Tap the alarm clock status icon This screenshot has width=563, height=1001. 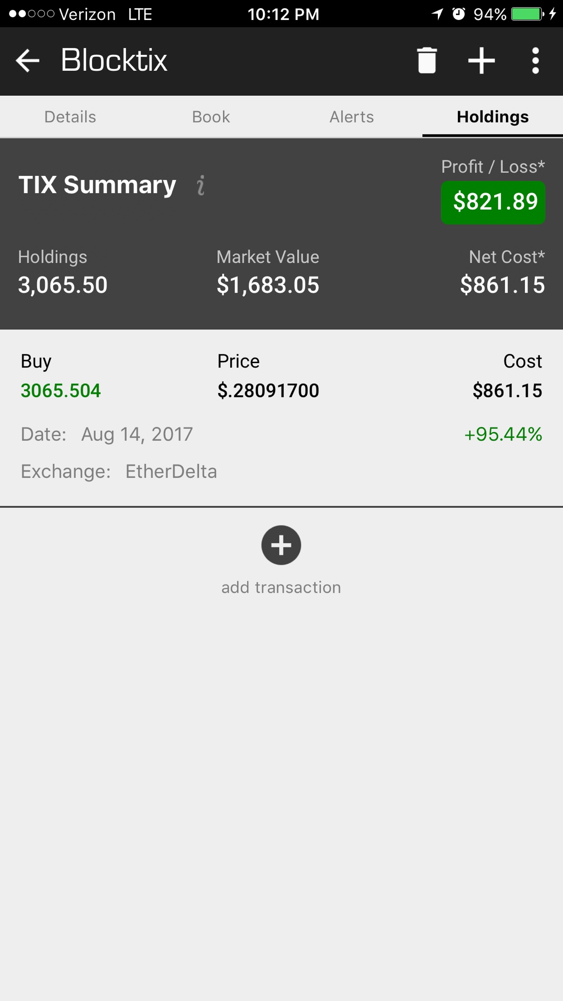pyautogui.click(x=458, y=14)
